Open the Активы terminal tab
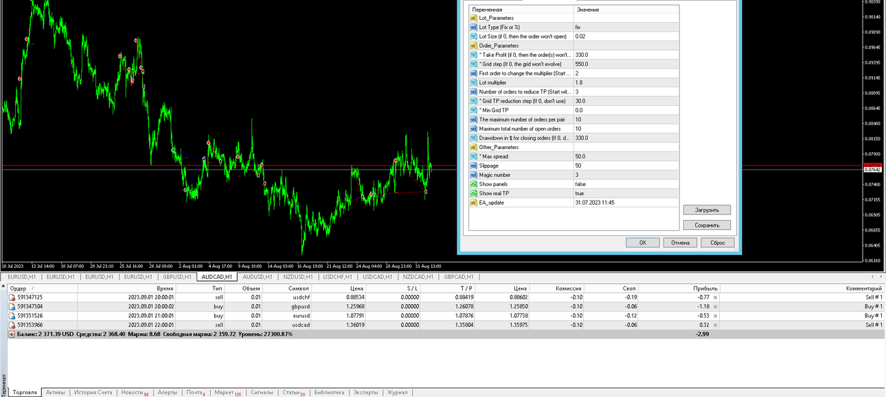 click(56, 392)
